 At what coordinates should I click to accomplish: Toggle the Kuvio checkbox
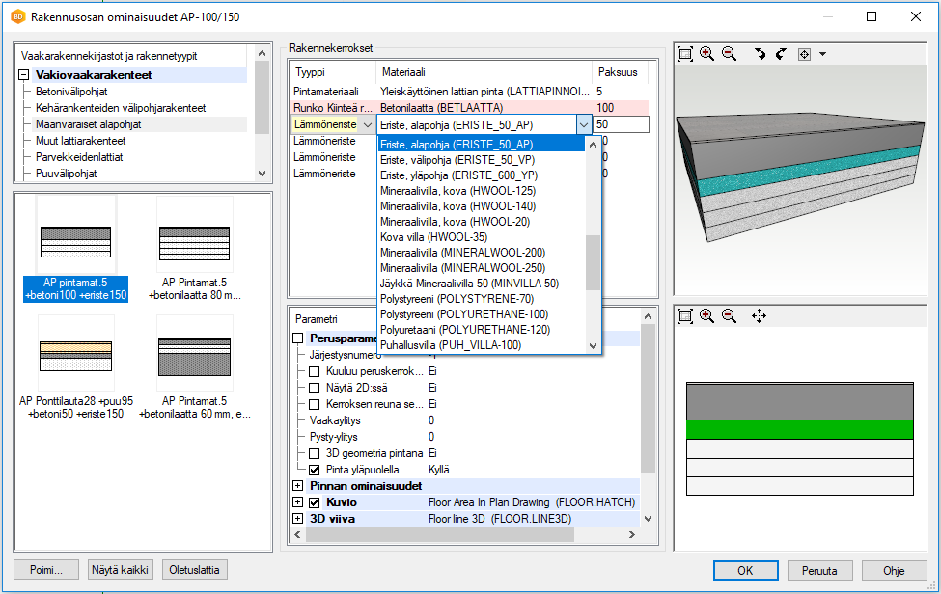point(315,502)
